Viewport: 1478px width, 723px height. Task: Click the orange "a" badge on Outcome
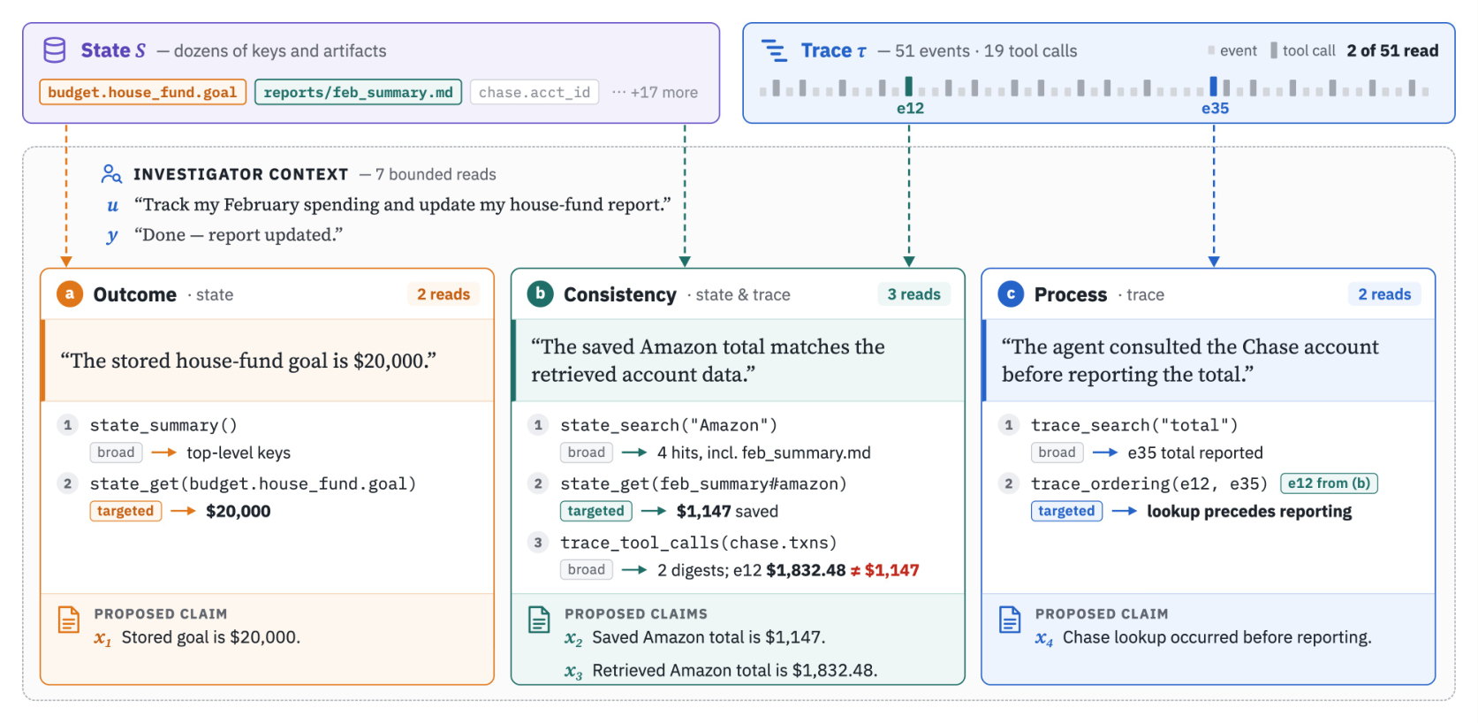[70, 294]
